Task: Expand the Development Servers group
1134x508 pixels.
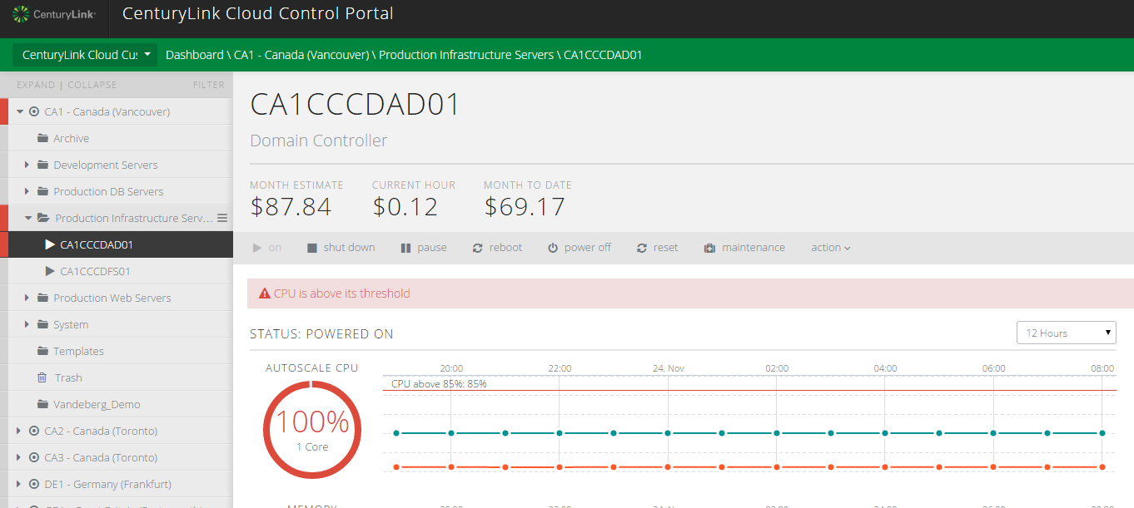Action: [x=27, y=165]
